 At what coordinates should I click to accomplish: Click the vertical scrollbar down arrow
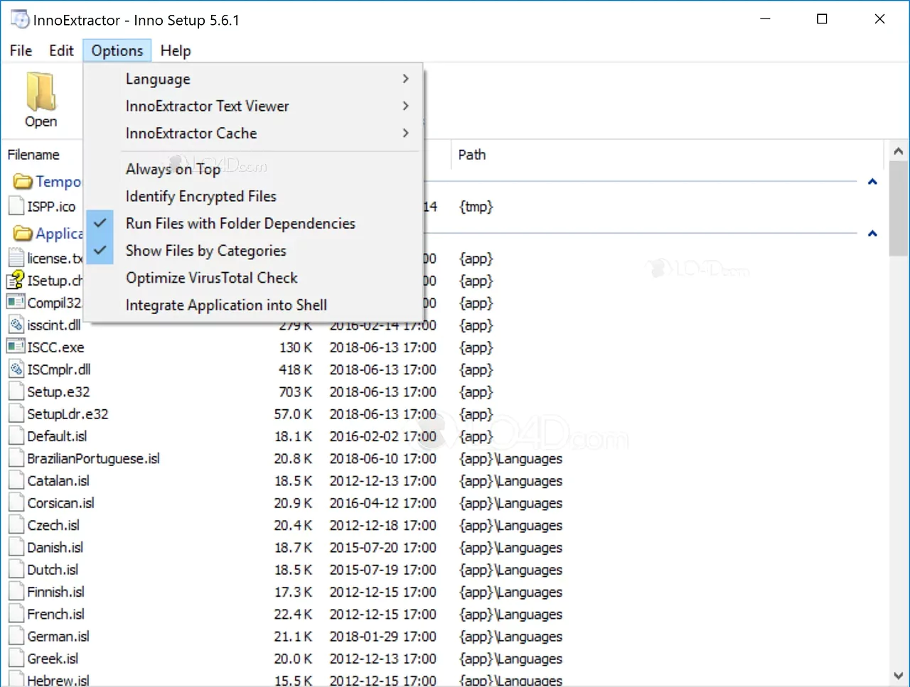tap(898, 676)
